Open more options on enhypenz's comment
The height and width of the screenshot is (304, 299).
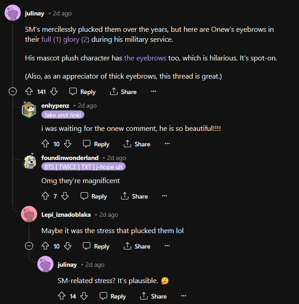[167, 144]
